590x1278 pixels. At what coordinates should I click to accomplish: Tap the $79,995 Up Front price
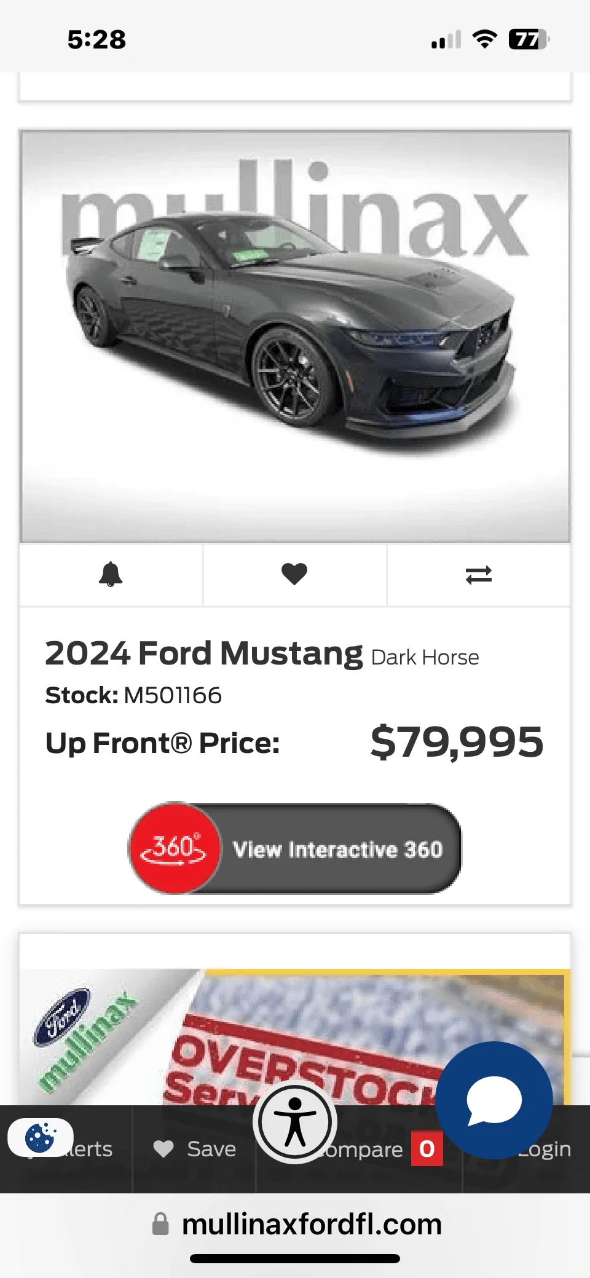click(x=457, y=742)
